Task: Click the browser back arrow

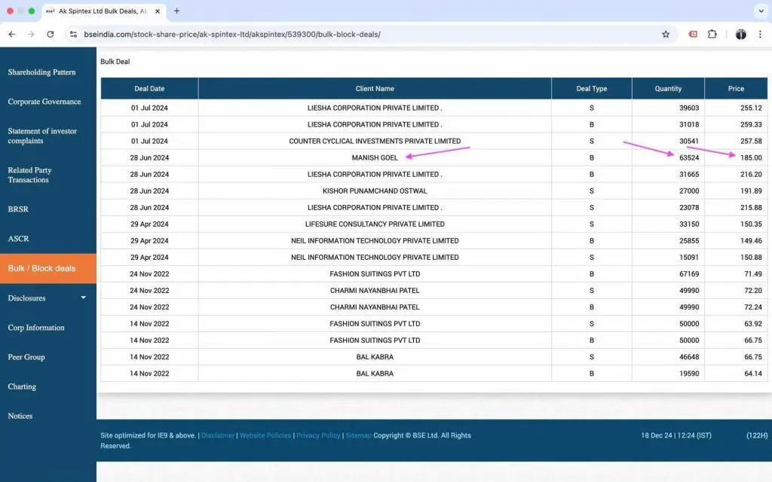Action: pyautogui.click(x=11, y=34)
